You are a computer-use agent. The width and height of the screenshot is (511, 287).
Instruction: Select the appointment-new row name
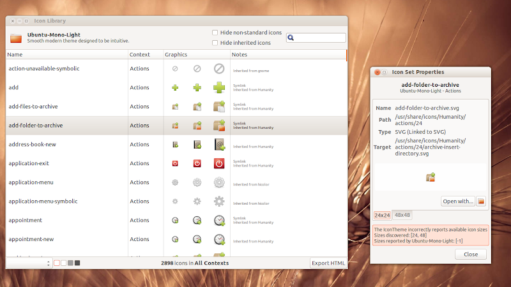[x=31, y=239]
